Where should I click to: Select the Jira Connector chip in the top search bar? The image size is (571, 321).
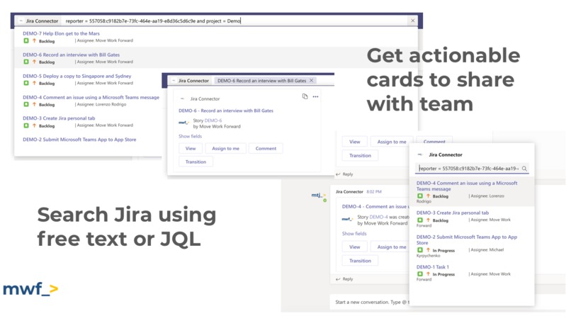pyautogui.click(x=39, y=21)
